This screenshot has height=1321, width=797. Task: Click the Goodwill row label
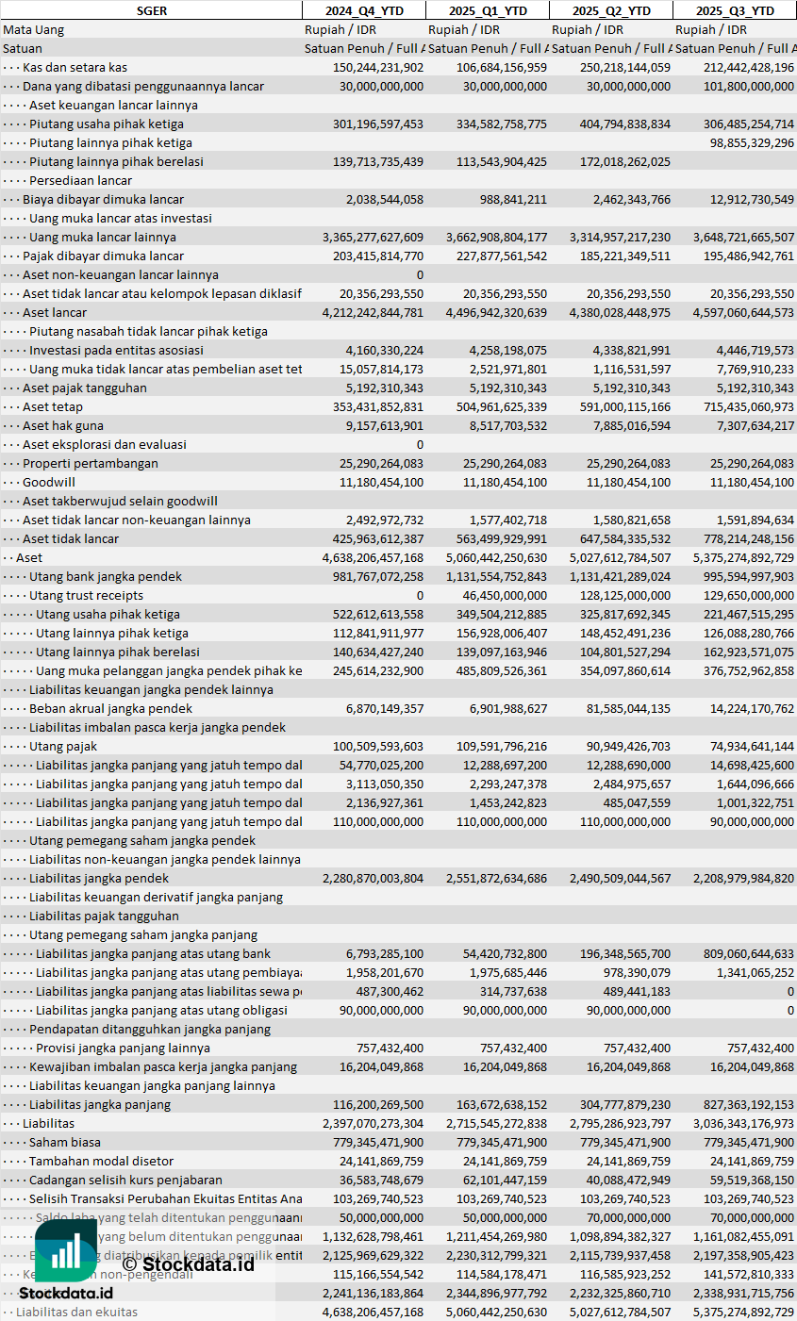tap(49, 482)
